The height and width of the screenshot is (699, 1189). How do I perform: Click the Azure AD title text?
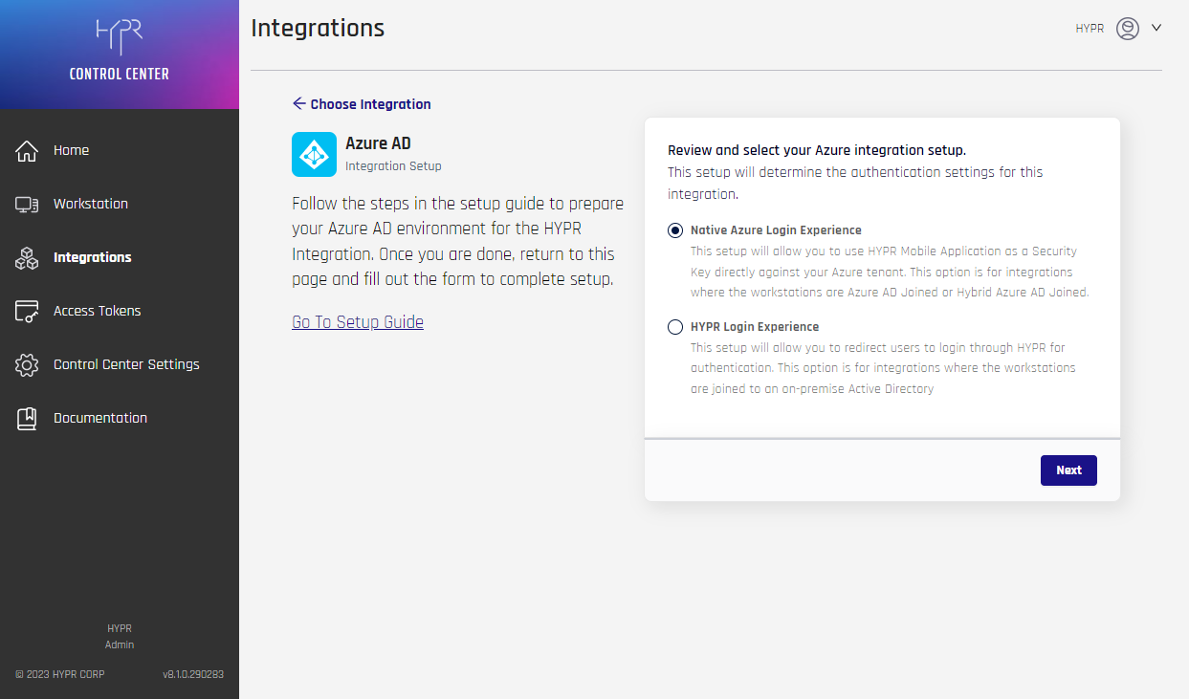click(378, 143)
